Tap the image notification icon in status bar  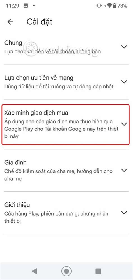[26, 6]
